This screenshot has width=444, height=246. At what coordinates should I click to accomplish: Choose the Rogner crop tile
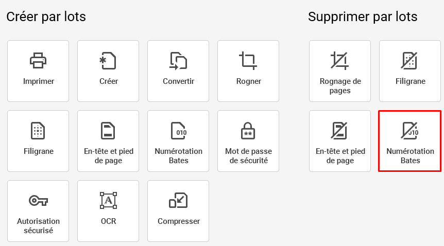tap(248, 71)
